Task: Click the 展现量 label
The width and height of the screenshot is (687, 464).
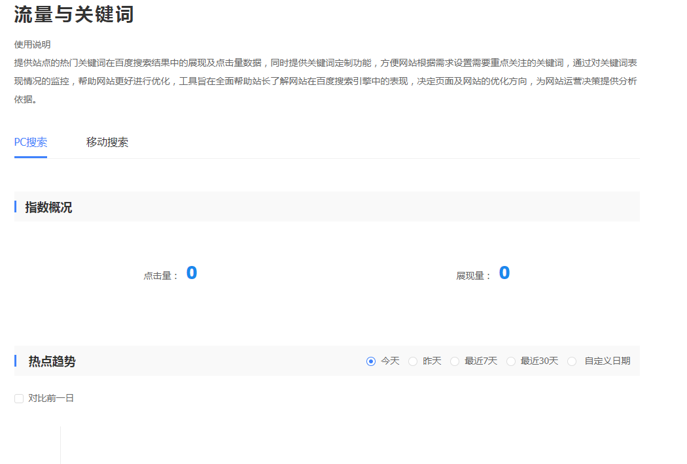Action: pyautogui.click(x=473, y=276)
